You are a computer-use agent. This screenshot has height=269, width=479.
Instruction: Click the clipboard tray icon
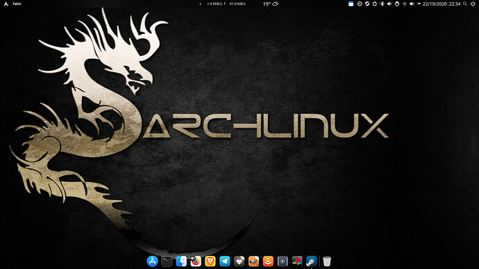(x=375, y=3)
